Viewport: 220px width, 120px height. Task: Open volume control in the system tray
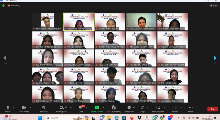(x=193, y=118)
